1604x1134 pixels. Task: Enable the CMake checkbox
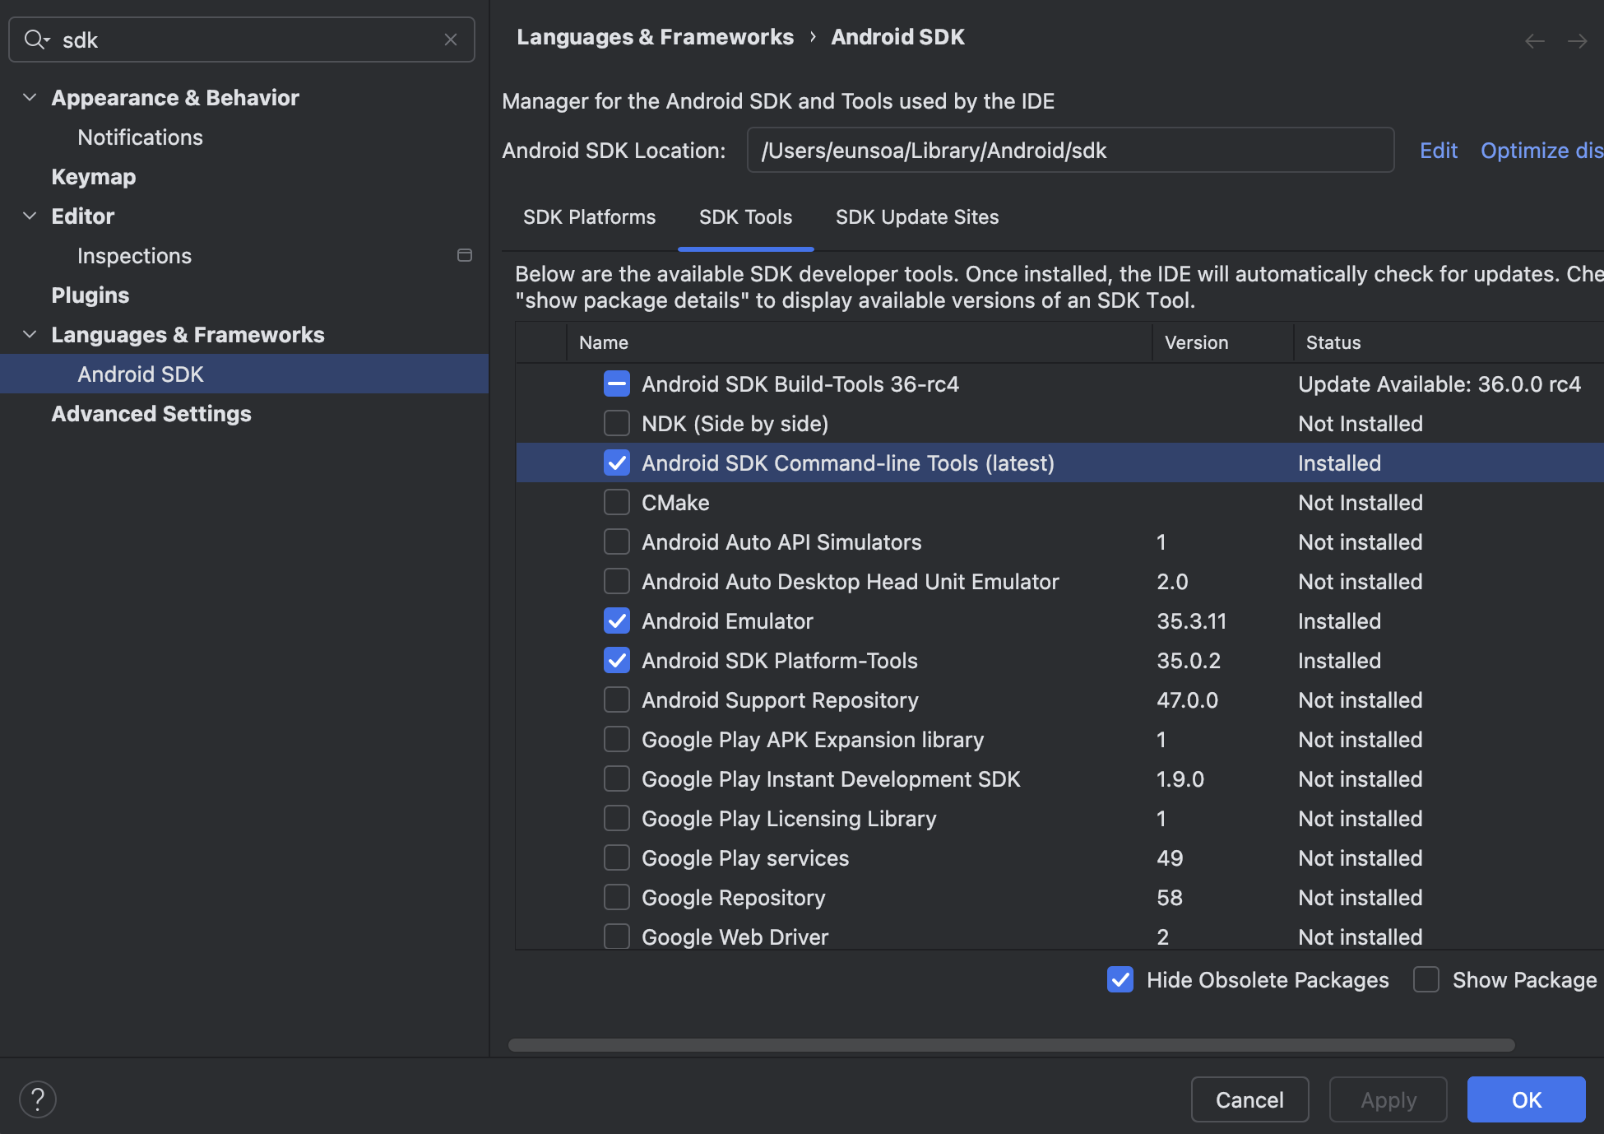pos(617,502)
